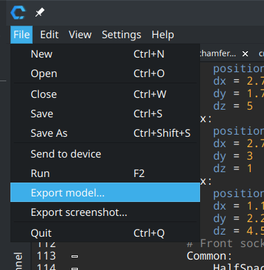
Task: Select Send to device
Action: 105,154
